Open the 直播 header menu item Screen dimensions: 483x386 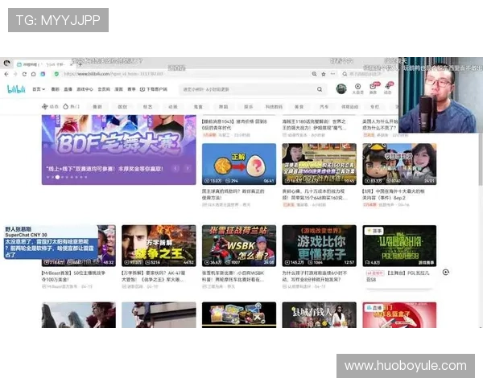[x=68, y=89]
